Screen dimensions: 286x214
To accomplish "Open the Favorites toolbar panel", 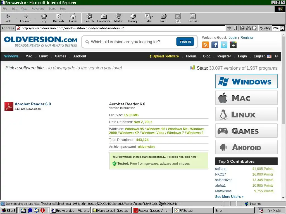I will [x=103, y=18].
